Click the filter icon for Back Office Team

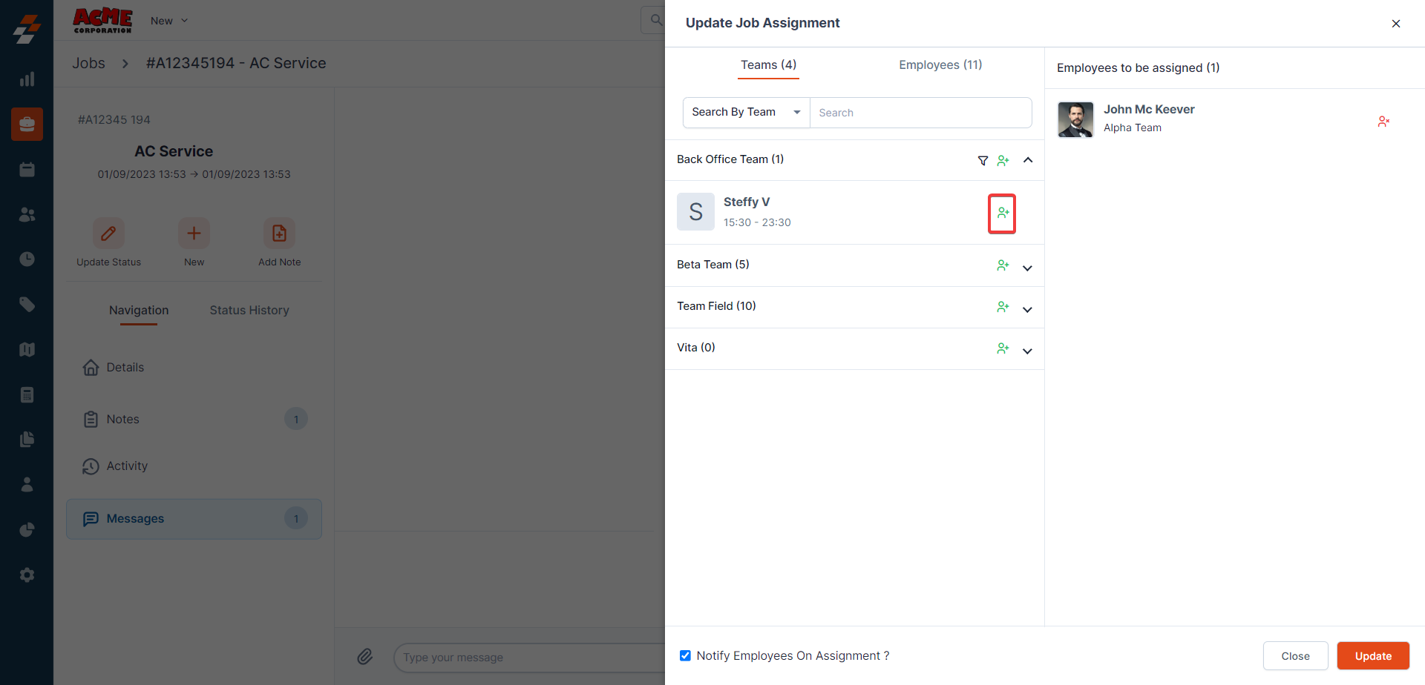(983, 160)
